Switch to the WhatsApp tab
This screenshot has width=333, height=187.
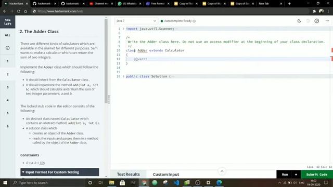click(x=129, y=4)
